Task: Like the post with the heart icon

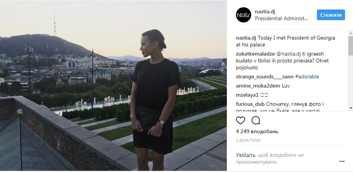Action: [240, 120]
